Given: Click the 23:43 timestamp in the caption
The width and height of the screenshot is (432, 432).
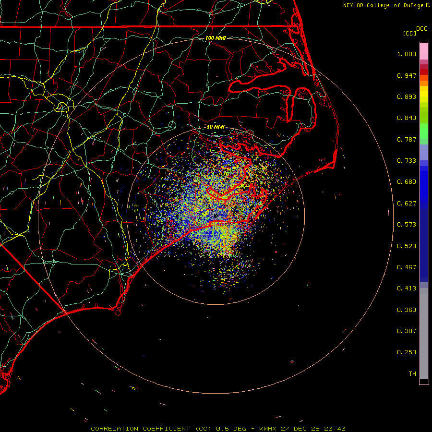Looking at the screenshot, I should pyautogui.click(x=335, y=429).
